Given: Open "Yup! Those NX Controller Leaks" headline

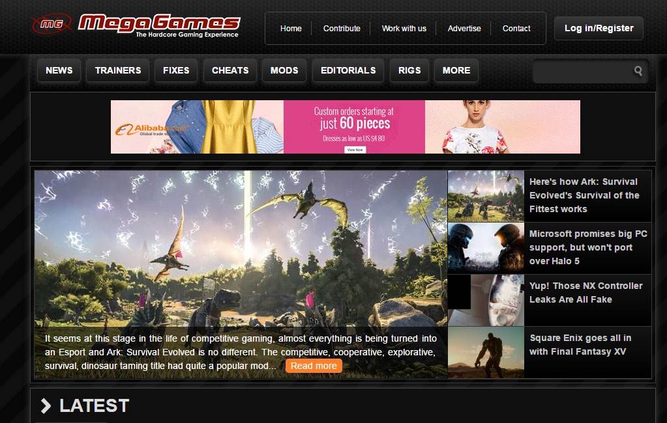Looking at the screenshot, I should [585, 293].
